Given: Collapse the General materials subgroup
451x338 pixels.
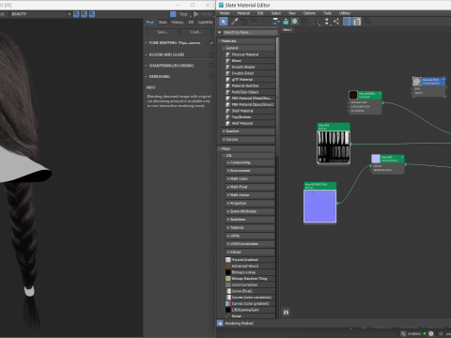Looking at the screenshot, I should 224,48.
